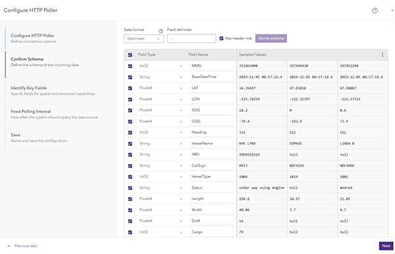
Task: Uncheck the LAT field checkbox
Action: [130, 88]
